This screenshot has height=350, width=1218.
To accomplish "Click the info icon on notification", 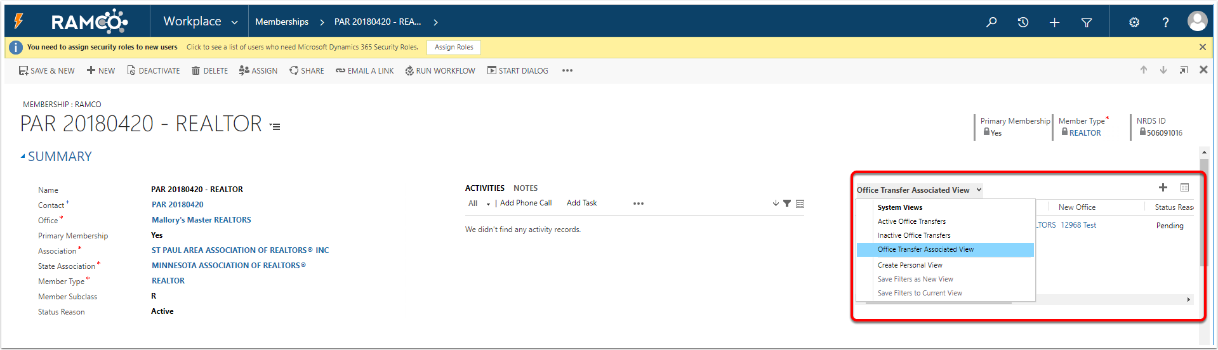I will [x=16, y=47].
